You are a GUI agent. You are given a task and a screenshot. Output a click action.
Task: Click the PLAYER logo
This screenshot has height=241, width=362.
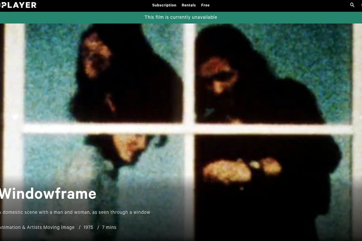pos(18,5)
